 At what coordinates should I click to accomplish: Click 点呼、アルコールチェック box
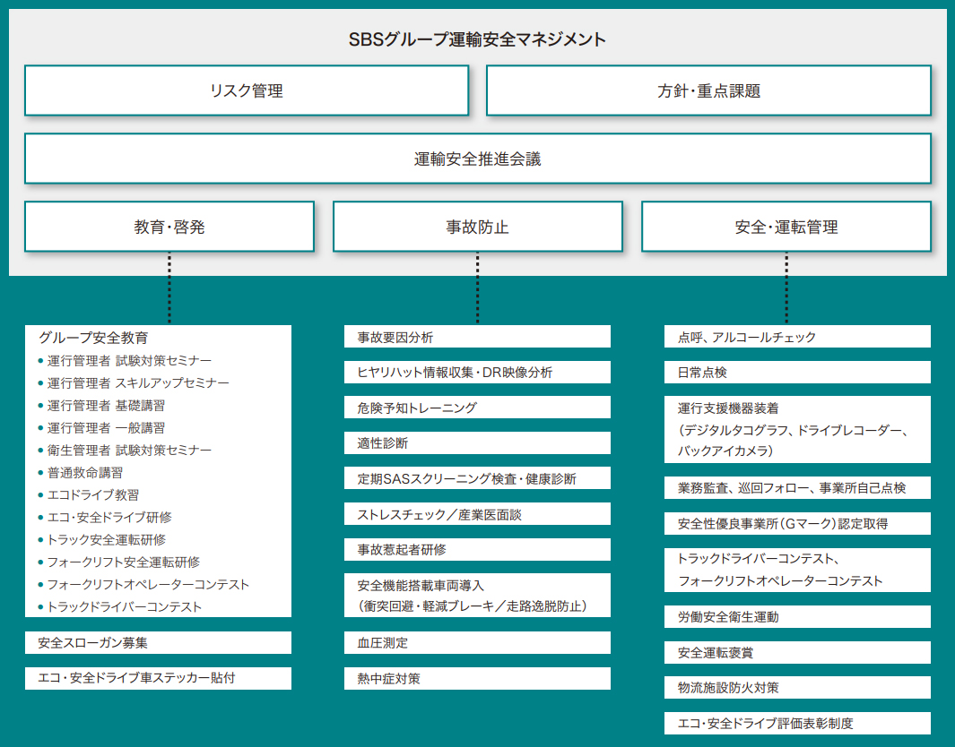(x=797, y=337)
